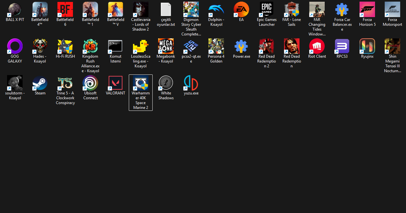This screenshot has height=213, width=406.
Task: Select Trine 5 A Clockwork Conspiracy icon
Action: (65, 83)
